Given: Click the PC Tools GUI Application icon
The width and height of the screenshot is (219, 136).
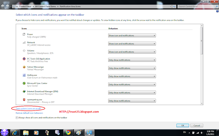Looking at the screenshot, I should coord(24,59).
